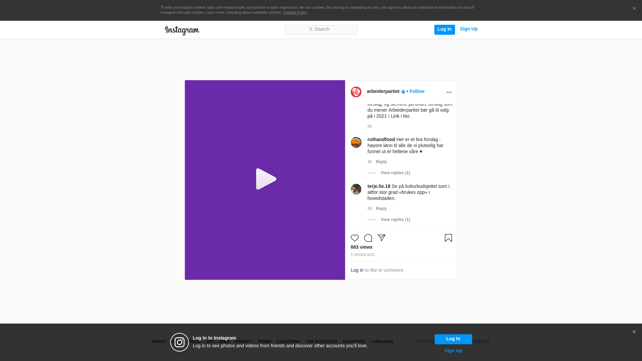Image resolution: width=642 pixels, height=361 pixels.
Task: Click the heart Like icon
Action: 355,238
